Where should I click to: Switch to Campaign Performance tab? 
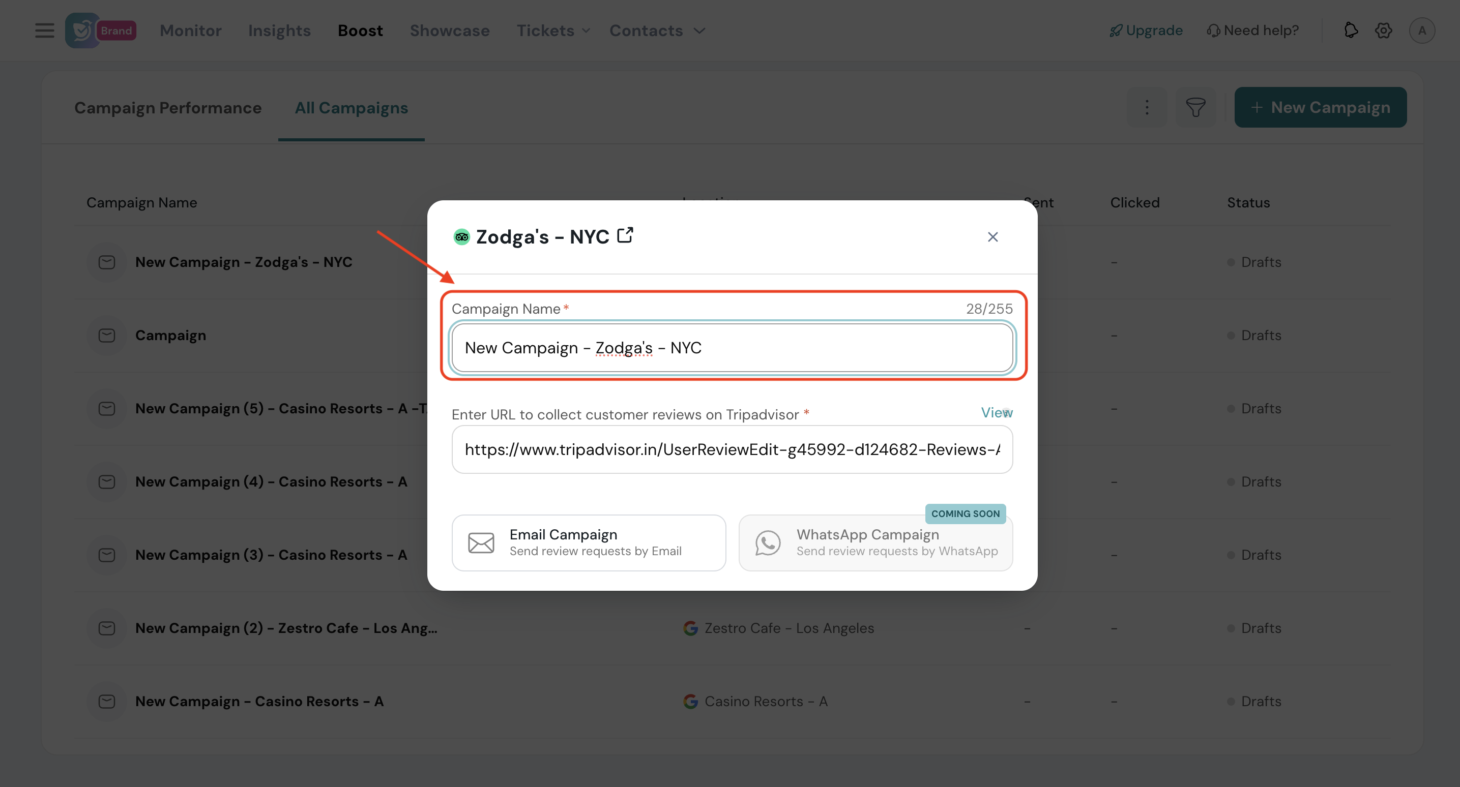(x=168, y=108)
